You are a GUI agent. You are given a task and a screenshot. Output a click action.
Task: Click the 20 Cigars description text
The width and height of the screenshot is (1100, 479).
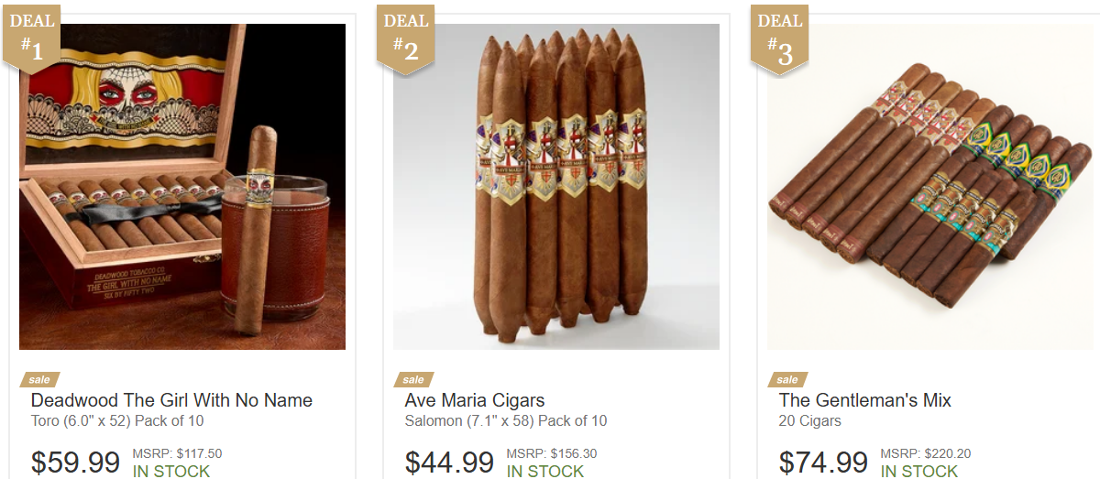[x=810, y=421]
